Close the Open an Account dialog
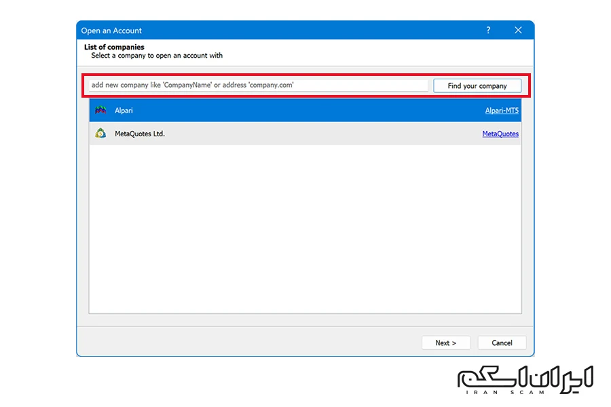The height and width of the screenshot is (407, 611). [518, 30]
